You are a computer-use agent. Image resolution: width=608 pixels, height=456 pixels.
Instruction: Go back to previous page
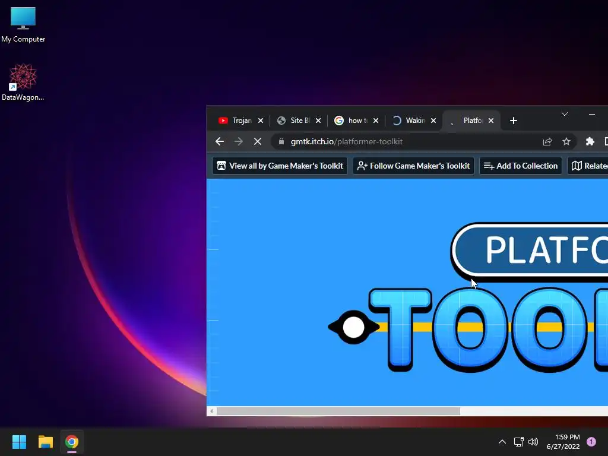click(x=220, y=141)
